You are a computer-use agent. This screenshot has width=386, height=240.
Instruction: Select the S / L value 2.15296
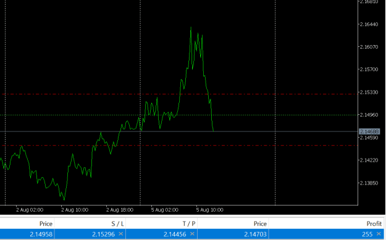pos(103,234)
